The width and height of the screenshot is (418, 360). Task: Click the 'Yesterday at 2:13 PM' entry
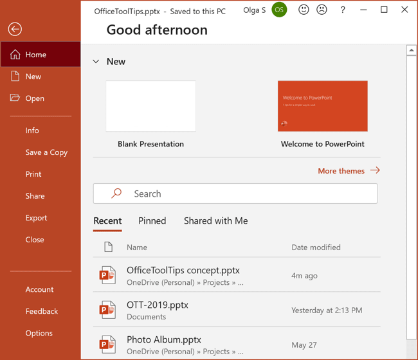click(327, 310)
